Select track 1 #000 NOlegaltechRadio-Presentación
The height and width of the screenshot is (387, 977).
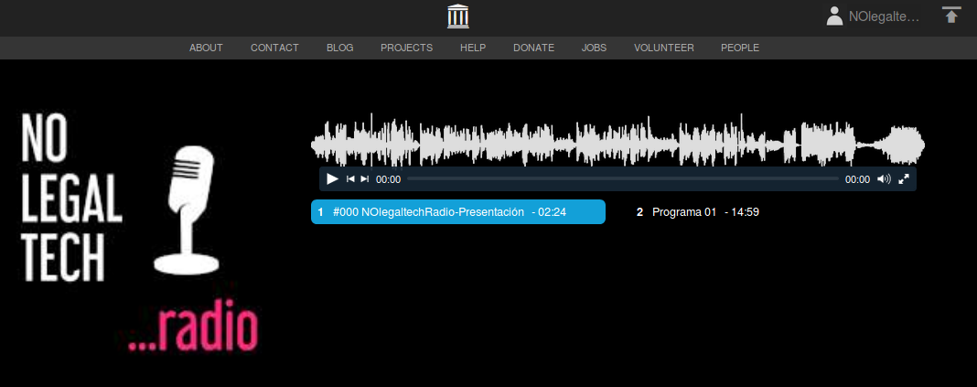tap(458, 212)
